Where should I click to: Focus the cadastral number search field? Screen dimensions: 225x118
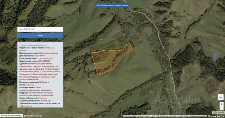click(x=40, y=29)
